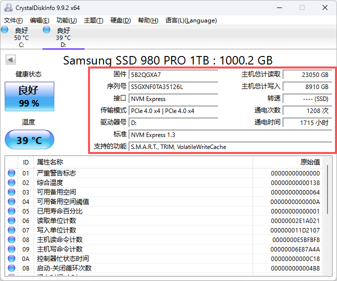This screenshot has height=281, width=337.
Task: Click status orb of attribute 0B 启动-关闭循环次数
Action: click(x=11, y=268)
